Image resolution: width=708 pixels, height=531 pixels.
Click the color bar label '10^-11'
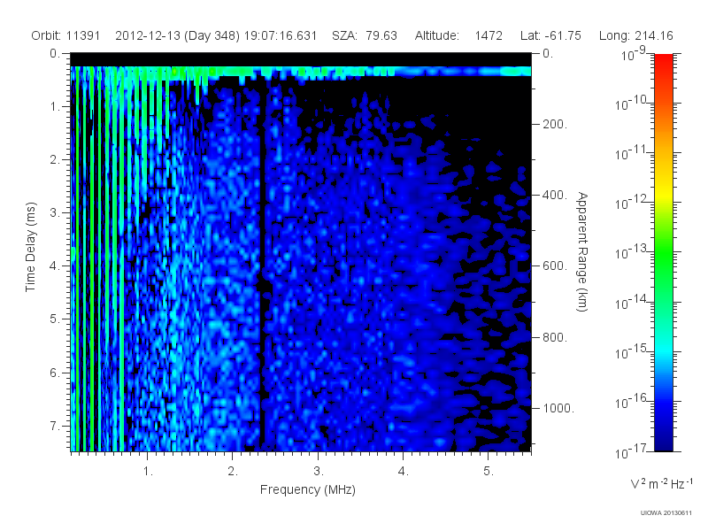point(633,153)
